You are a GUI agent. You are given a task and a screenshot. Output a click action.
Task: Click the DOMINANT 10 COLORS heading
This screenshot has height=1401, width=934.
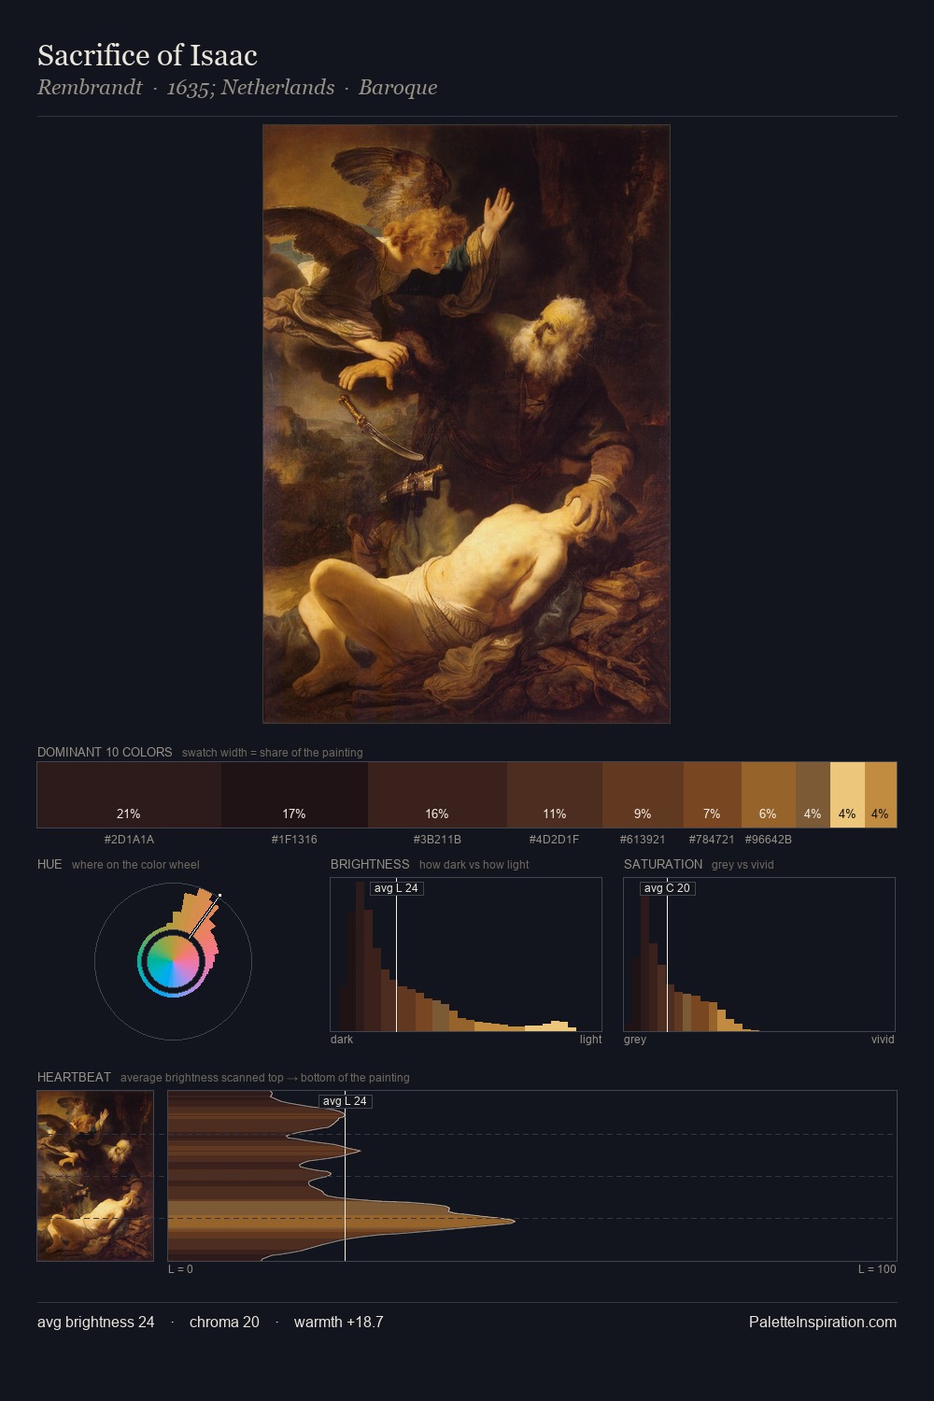pos(105,752)
